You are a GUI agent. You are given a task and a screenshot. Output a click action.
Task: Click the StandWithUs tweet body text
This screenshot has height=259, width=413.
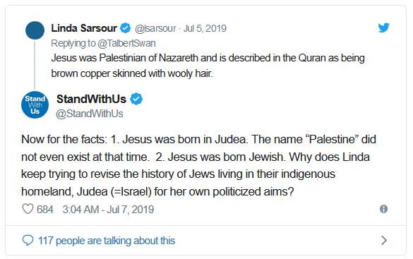coord(198,165)
